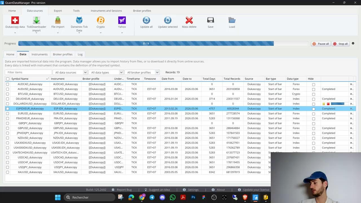
Task: Delete the AUDCAD_dukascopy row with its X icon
Action: (x=351, y=84)
